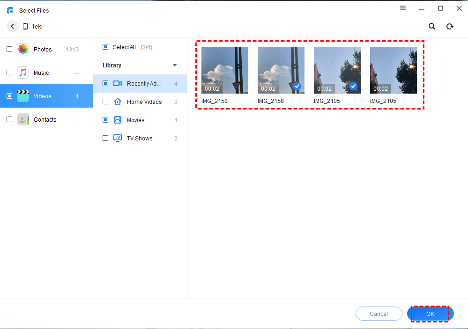The image size is (468, 329).
Task: Open the hamburger menu icon
Action: tap(403, 8)
